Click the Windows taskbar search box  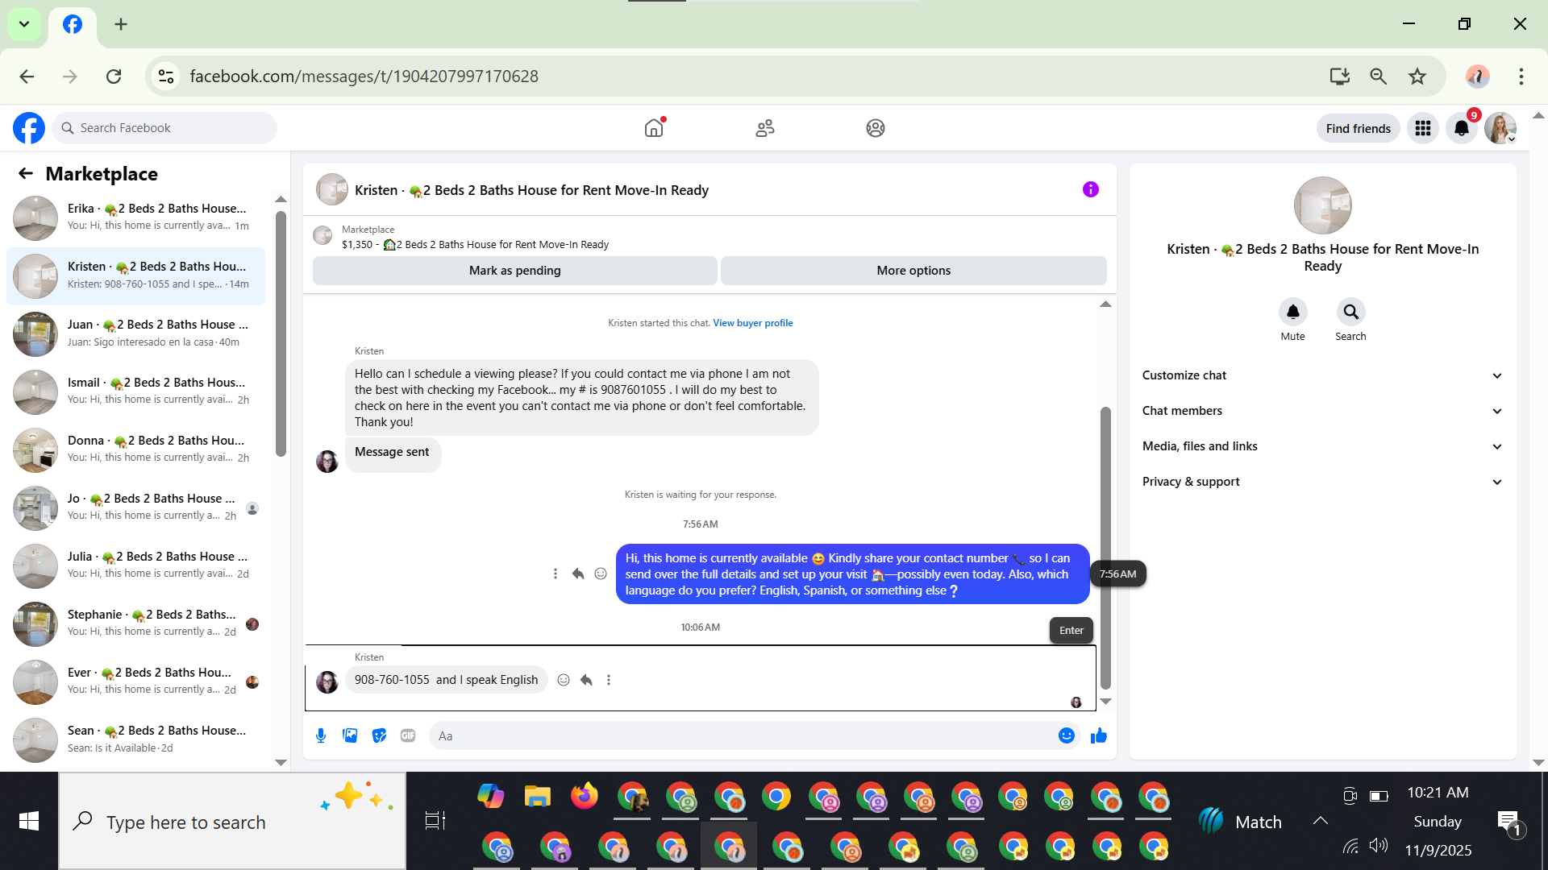click(x=232, y=821)
